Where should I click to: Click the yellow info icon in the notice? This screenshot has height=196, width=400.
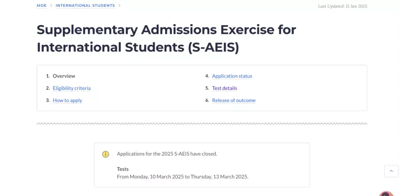[x=106, y=154]
